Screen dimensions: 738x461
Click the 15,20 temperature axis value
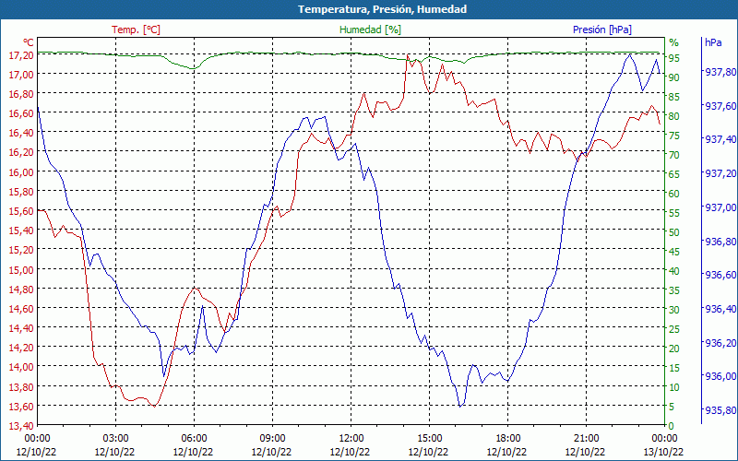(x=21, y=250)
